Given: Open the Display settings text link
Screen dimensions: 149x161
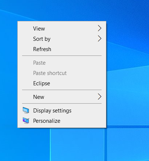Looking at the screenshot, I should (52, 111).
